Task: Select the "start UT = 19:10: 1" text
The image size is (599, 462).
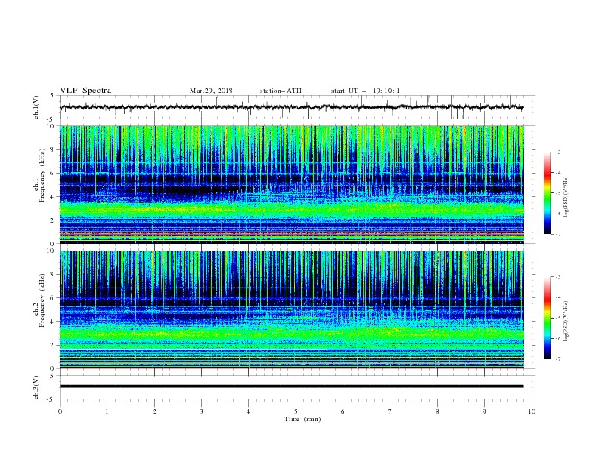Action: click(x=365, y=91)
